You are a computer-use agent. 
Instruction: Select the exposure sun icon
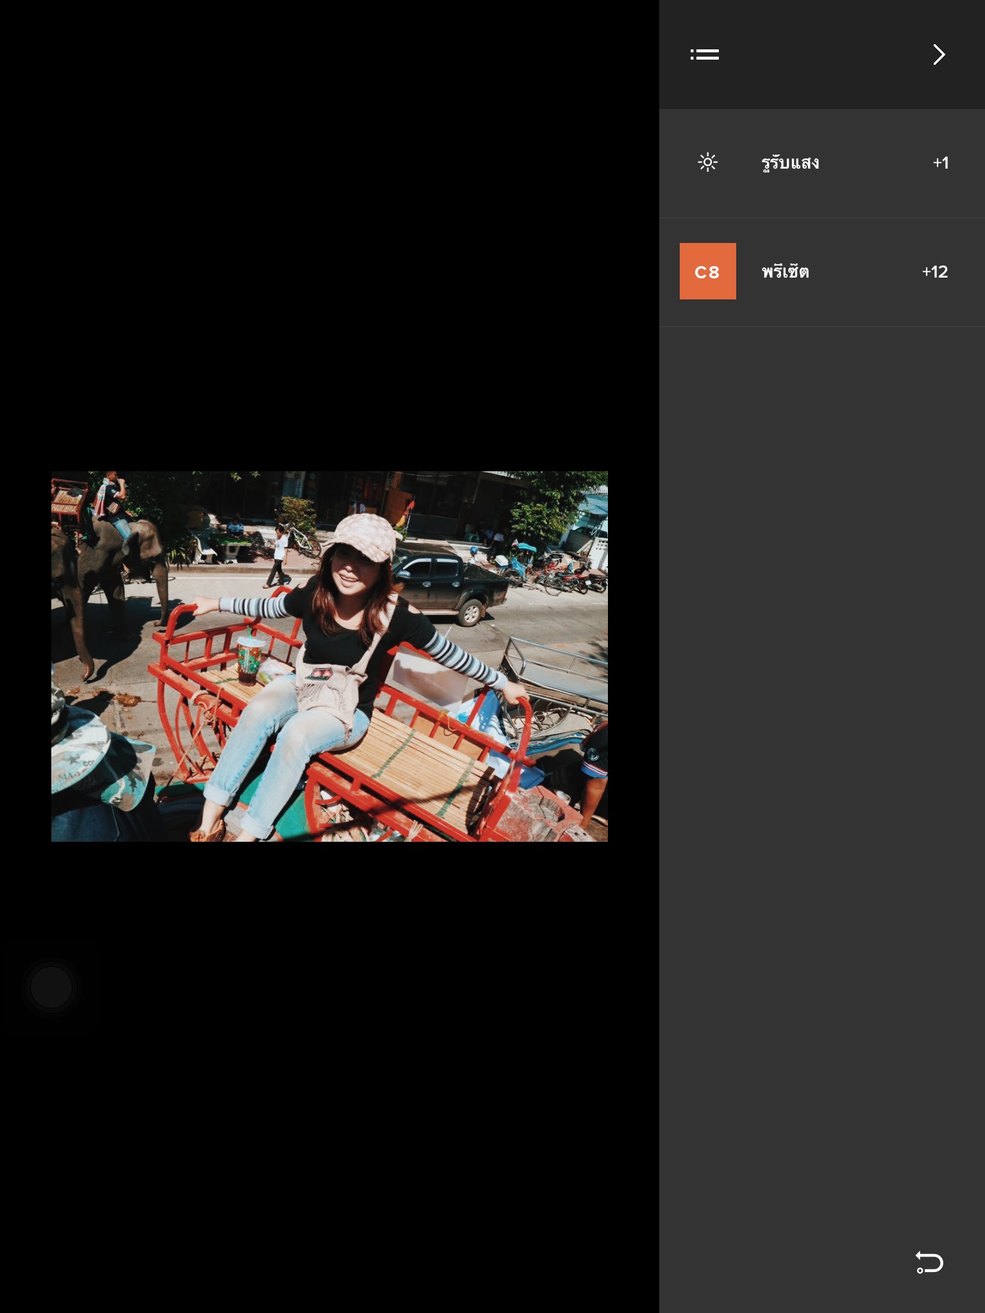click(707, 162)
